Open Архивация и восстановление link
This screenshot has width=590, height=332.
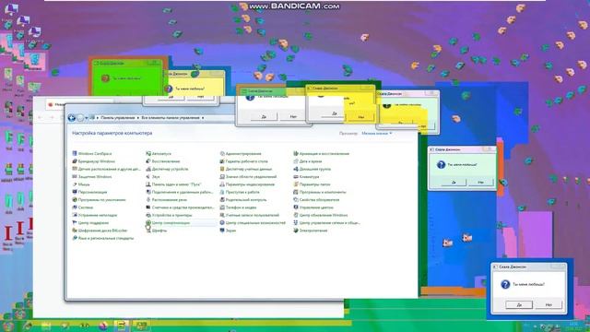pyautogui.click(x=322, y=154)
